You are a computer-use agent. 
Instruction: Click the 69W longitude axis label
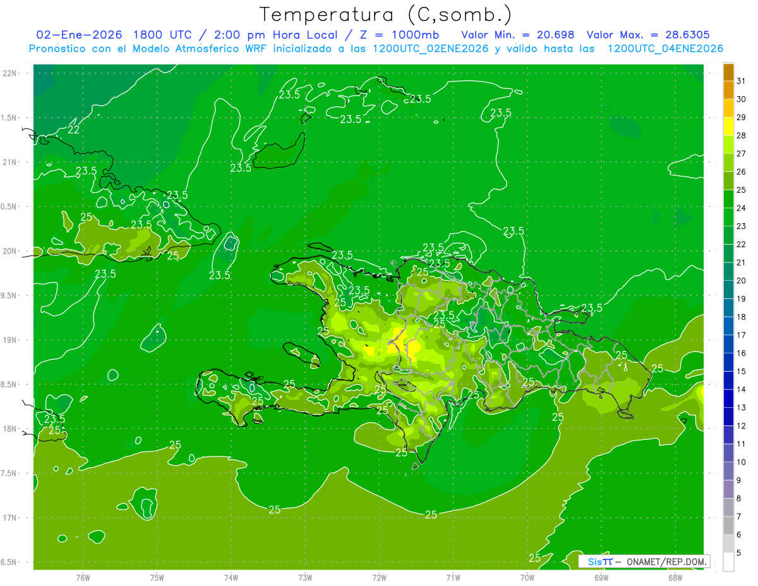[601, 578]
